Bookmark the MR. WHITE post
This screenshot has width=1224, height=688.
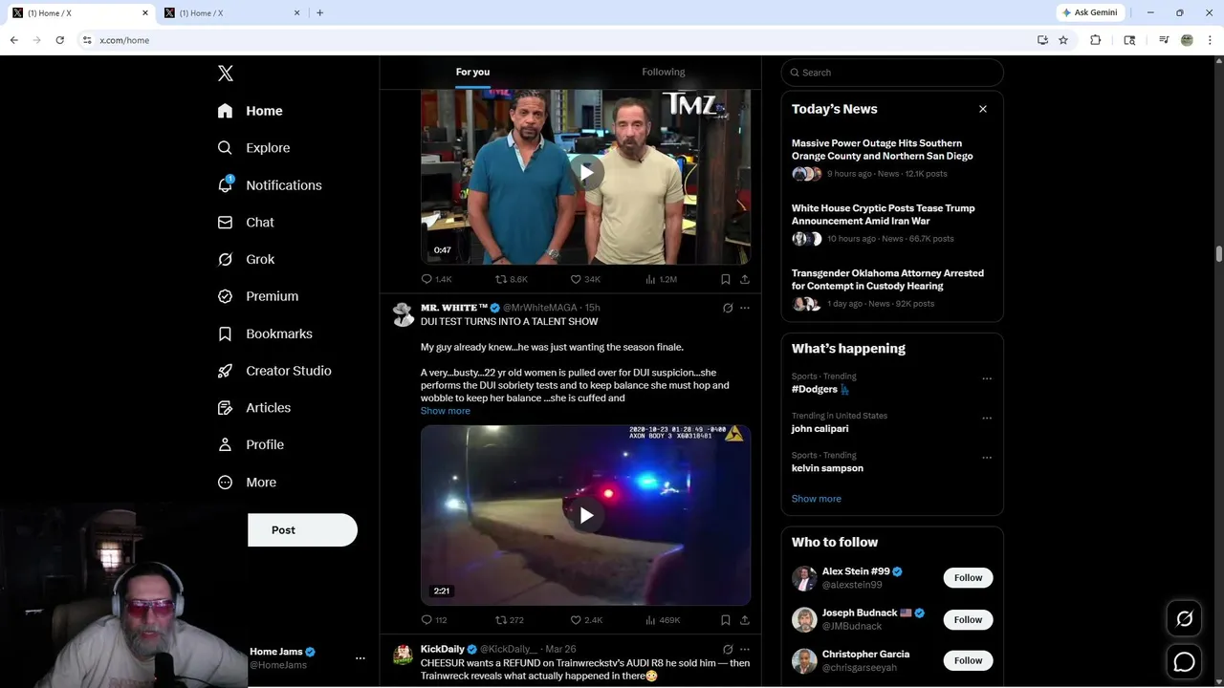tap(725, 620)
